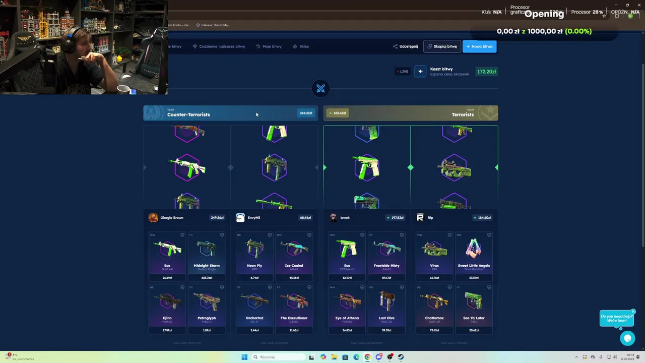Click the LIVE indicator badge

tap(402, 71)
